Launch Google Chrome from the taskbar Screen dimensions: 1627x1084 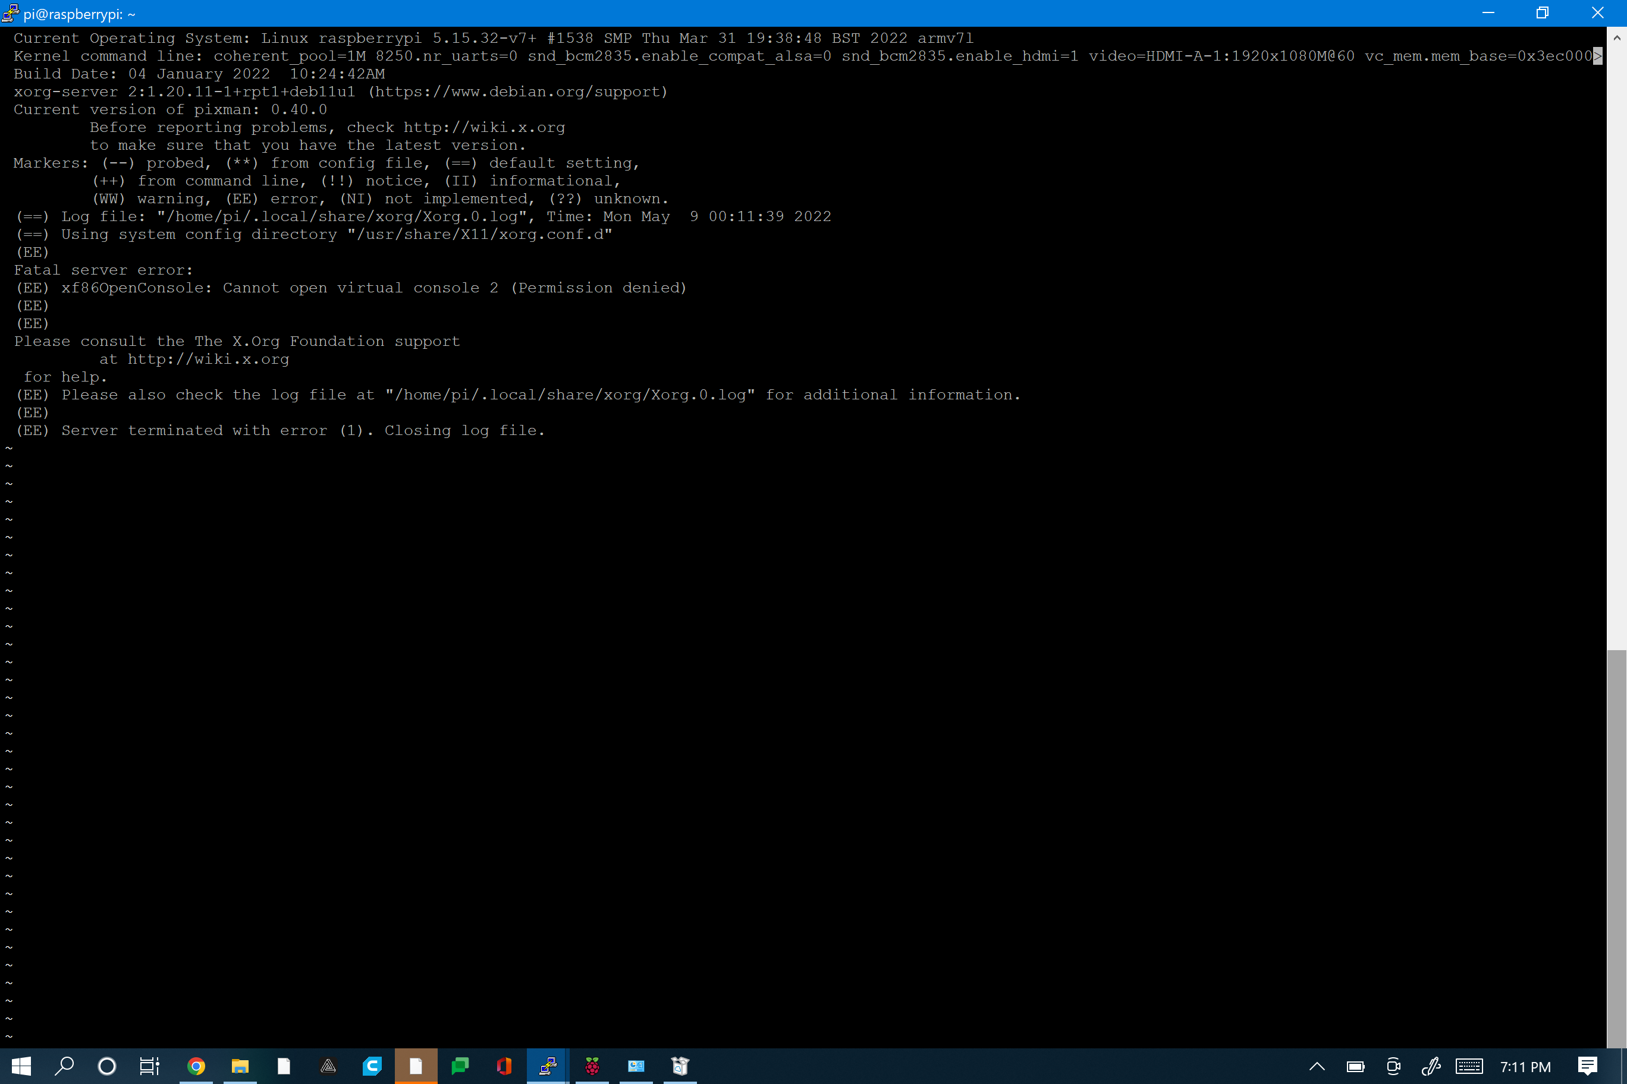point(196,1066)
